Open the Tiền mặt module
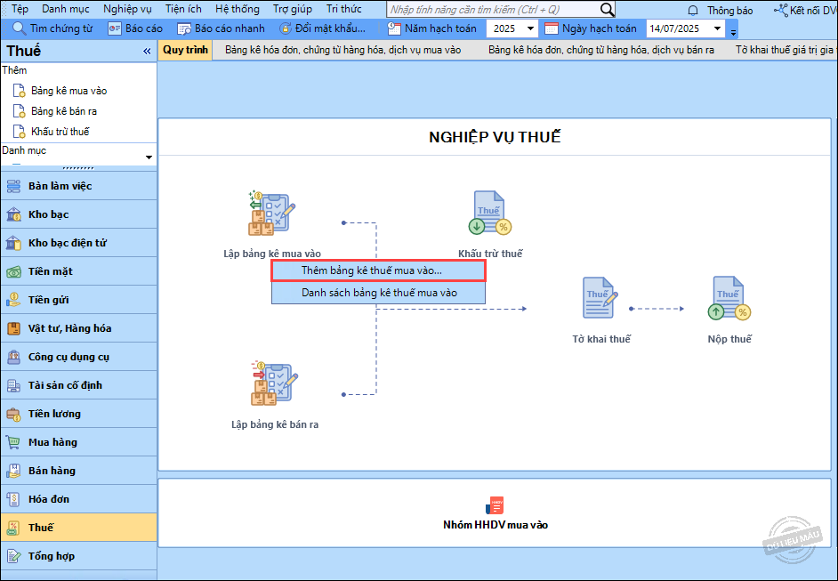 tap(78, 271)
